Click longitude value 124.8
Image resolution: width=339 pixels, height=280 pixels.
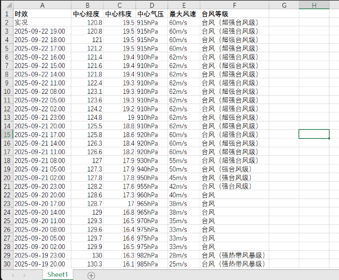87,118
